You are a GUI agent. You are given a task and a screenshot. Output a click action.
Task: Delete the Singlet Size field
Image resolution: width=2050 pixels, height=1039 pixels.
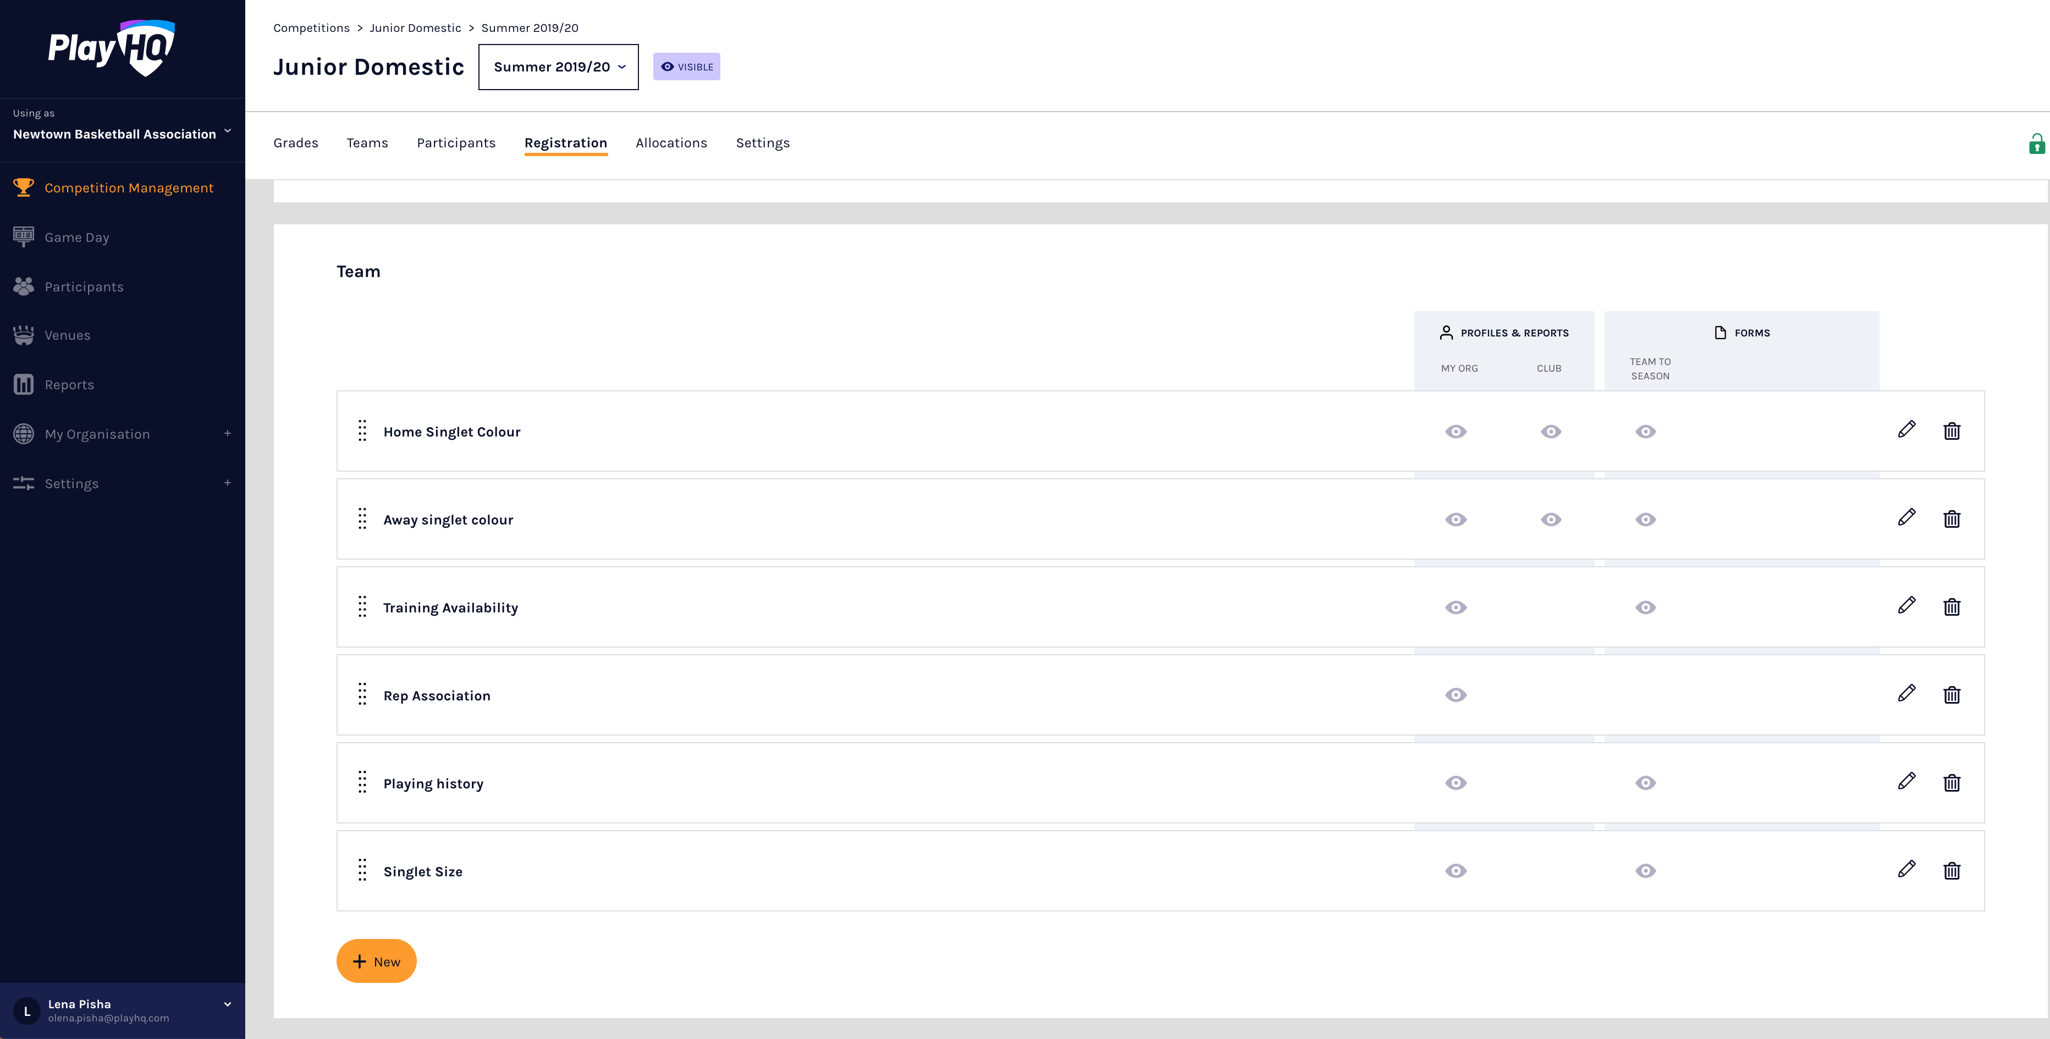tap(1952, 870)
